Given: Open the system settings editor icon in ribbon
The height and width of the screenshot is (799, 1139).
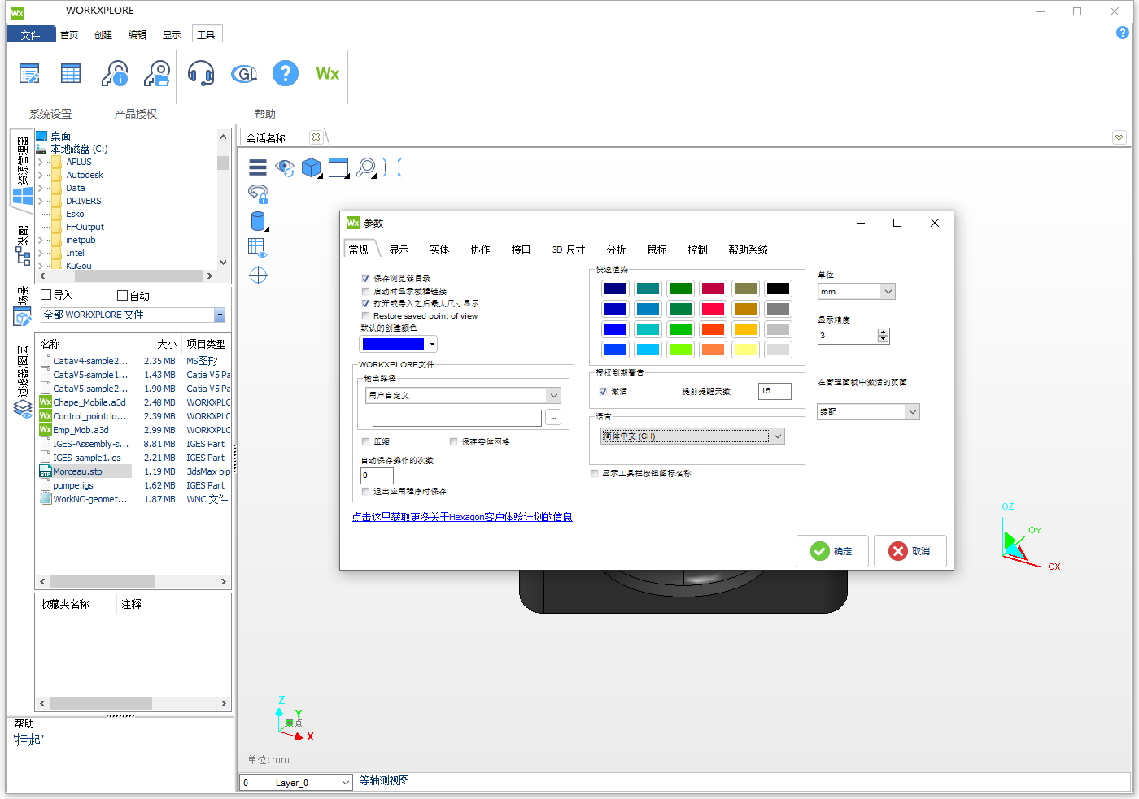Looking at the screenshot, I should pos(29,74).
